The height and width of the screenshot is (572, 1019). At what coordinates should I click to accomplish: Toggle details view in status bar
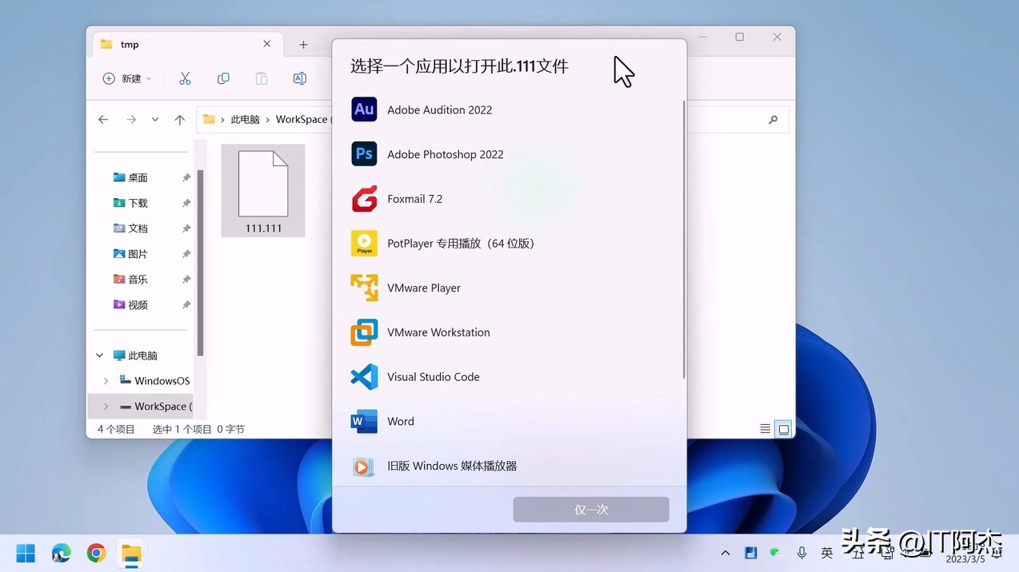point(765,429)
